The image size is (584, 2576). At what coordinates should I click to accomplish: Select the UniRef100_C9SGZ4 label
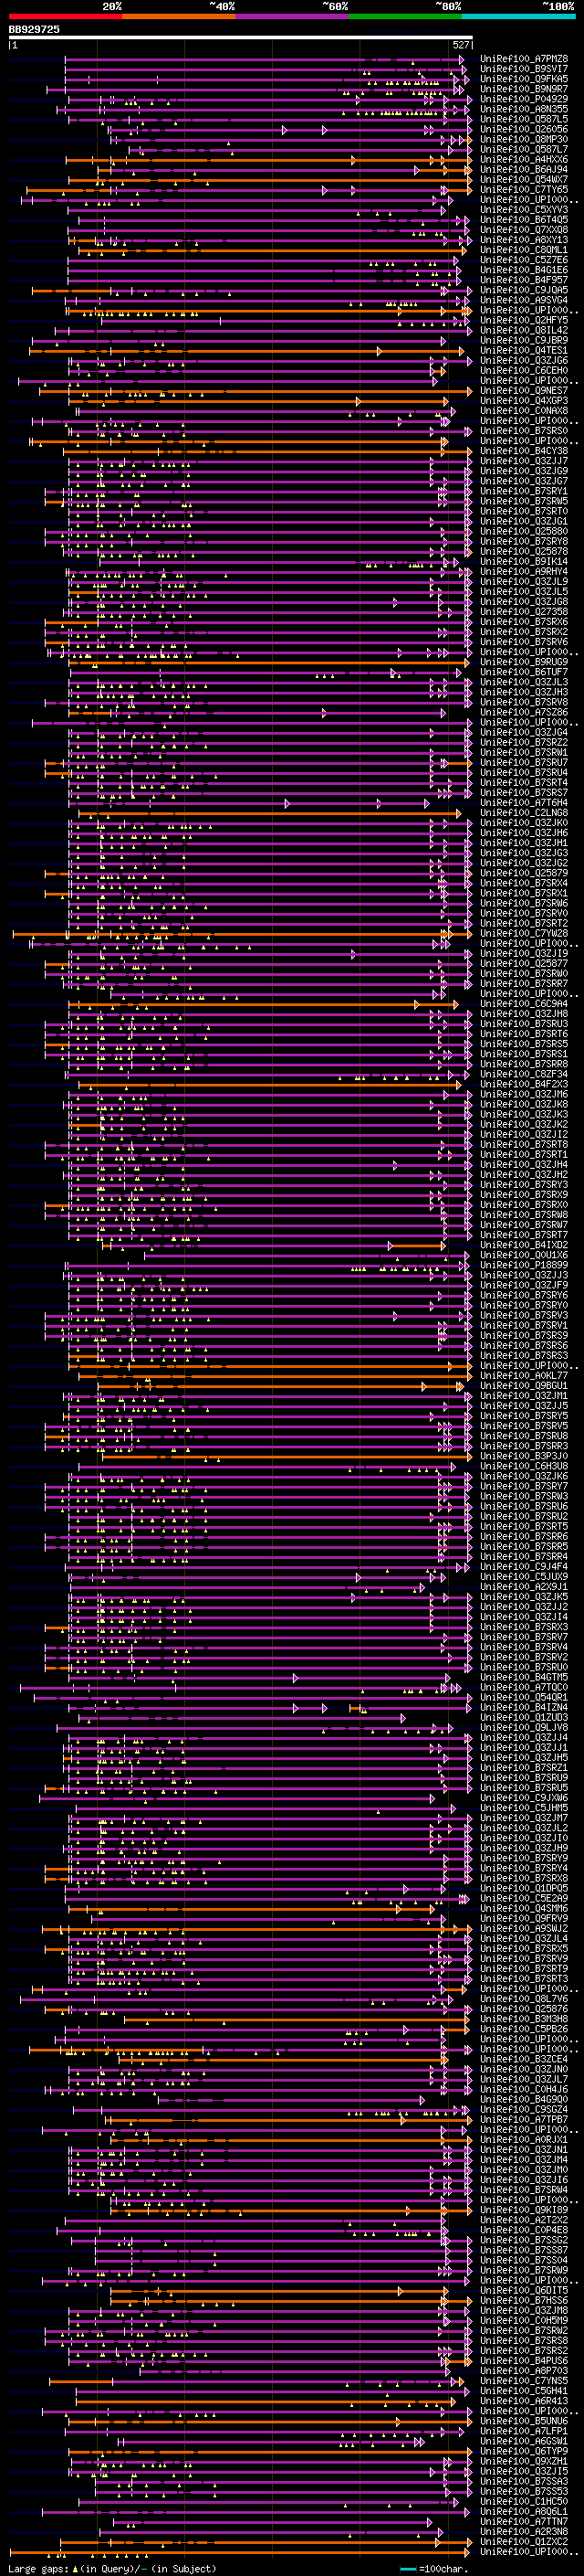coord(524,2109)
